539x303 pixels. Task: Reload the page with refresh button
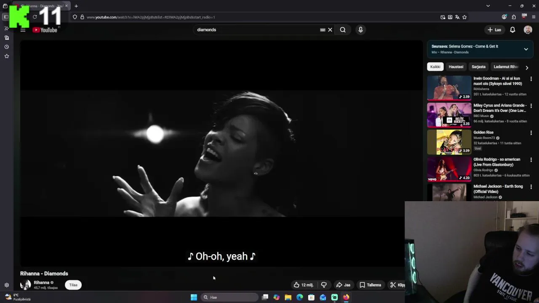(x=35, y=17)
